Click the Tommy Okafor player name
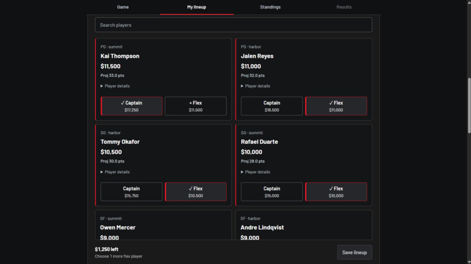 point(120,142)
